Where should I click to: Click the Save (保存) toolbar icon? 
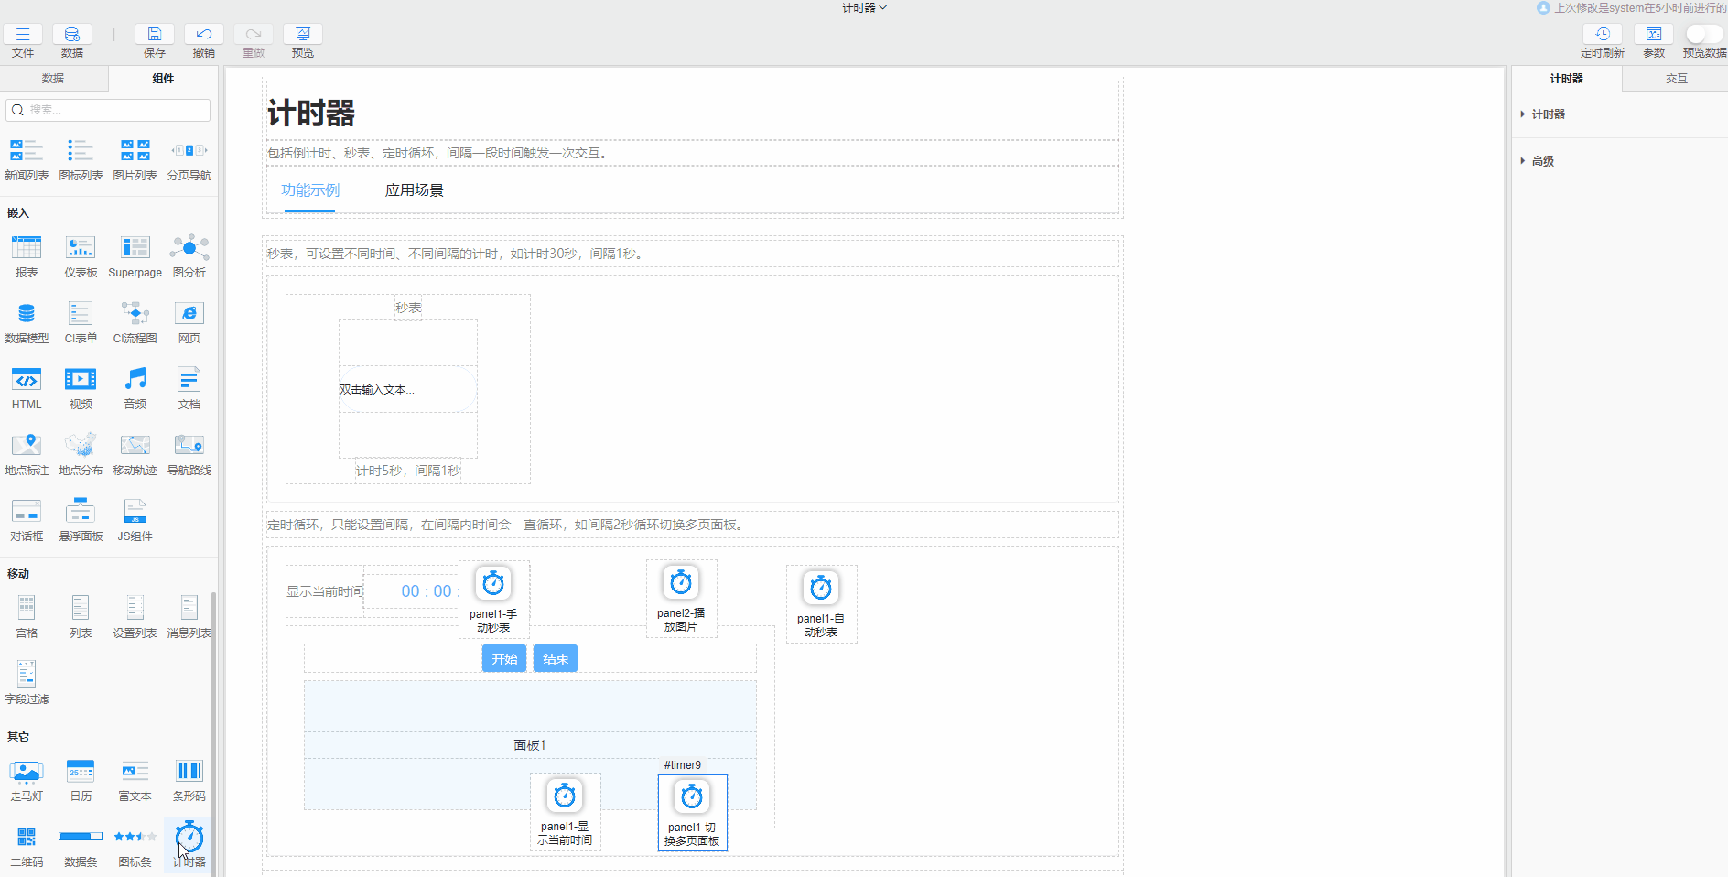[x=155, y=35]
